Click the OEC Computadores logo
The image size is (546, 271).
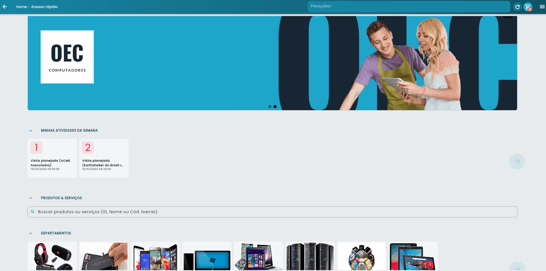coord(67,57)
